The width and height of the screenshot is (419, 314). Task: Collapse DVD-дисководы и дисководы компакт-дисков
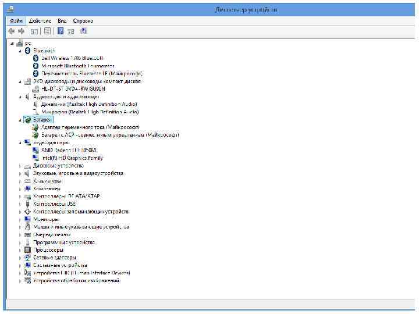20,81
